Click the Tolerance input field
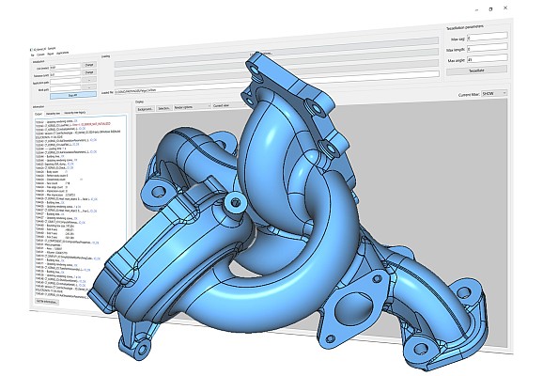Viewport: 543px width, 376px height. (66, 74)
